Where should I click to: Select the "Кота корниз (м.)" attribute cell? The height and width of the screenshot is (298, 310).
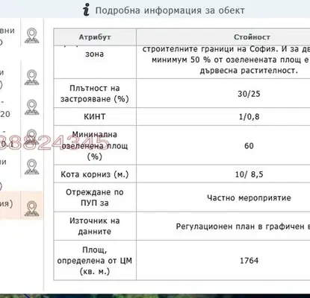pyautogui.click(x=95, y=174)
